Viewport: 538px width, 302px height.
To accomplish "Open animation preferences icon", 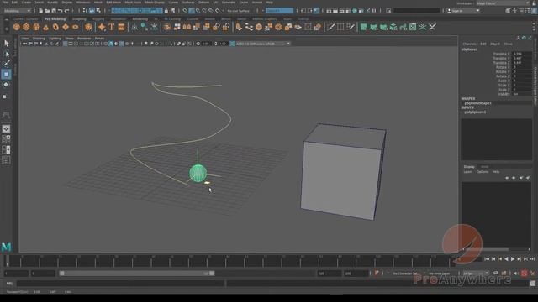I will tap(532, 273).
